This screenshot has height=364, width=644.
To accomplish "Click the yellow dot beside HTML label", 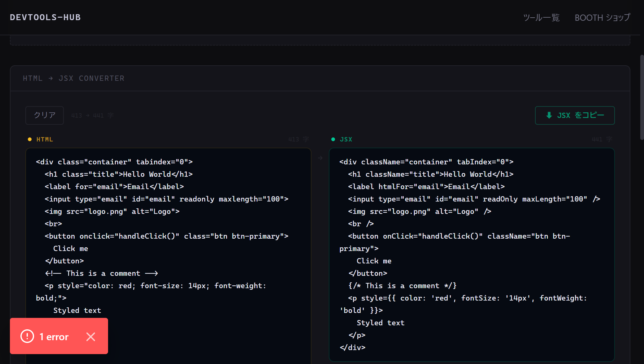I will coord(30,139).
